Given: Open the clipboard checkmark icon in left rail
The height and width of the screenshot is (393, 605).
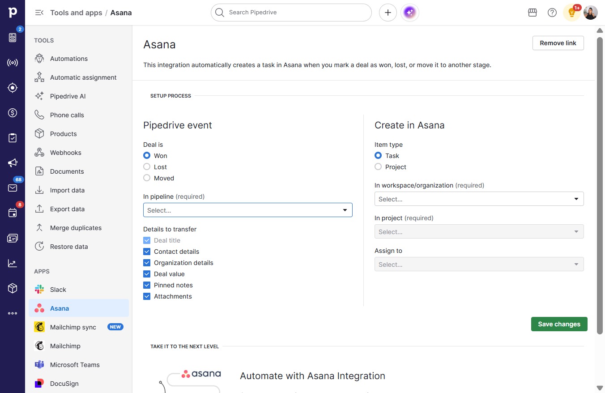Looking at the screenshot, I should pos(13,138).
